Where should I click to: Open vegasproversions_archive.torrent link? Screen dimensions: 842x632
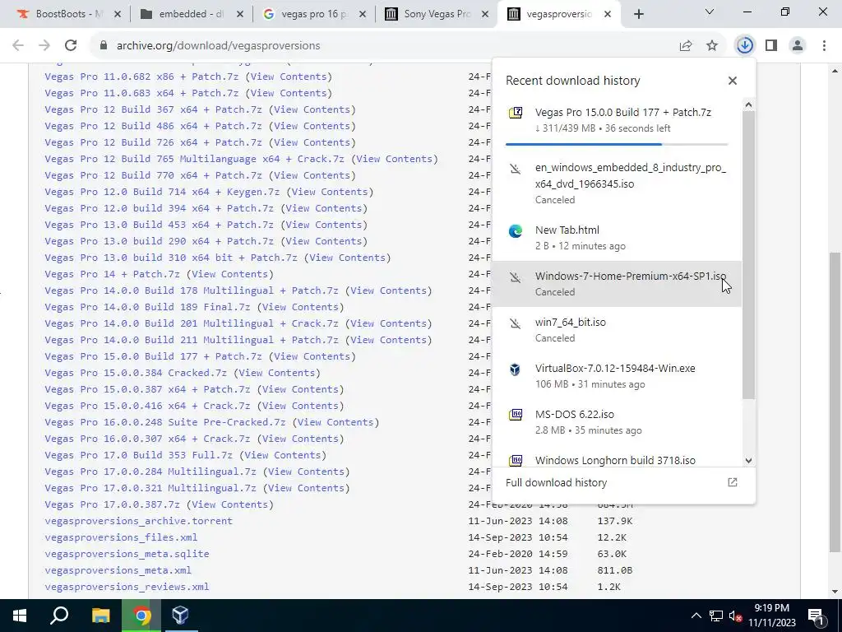138,521
